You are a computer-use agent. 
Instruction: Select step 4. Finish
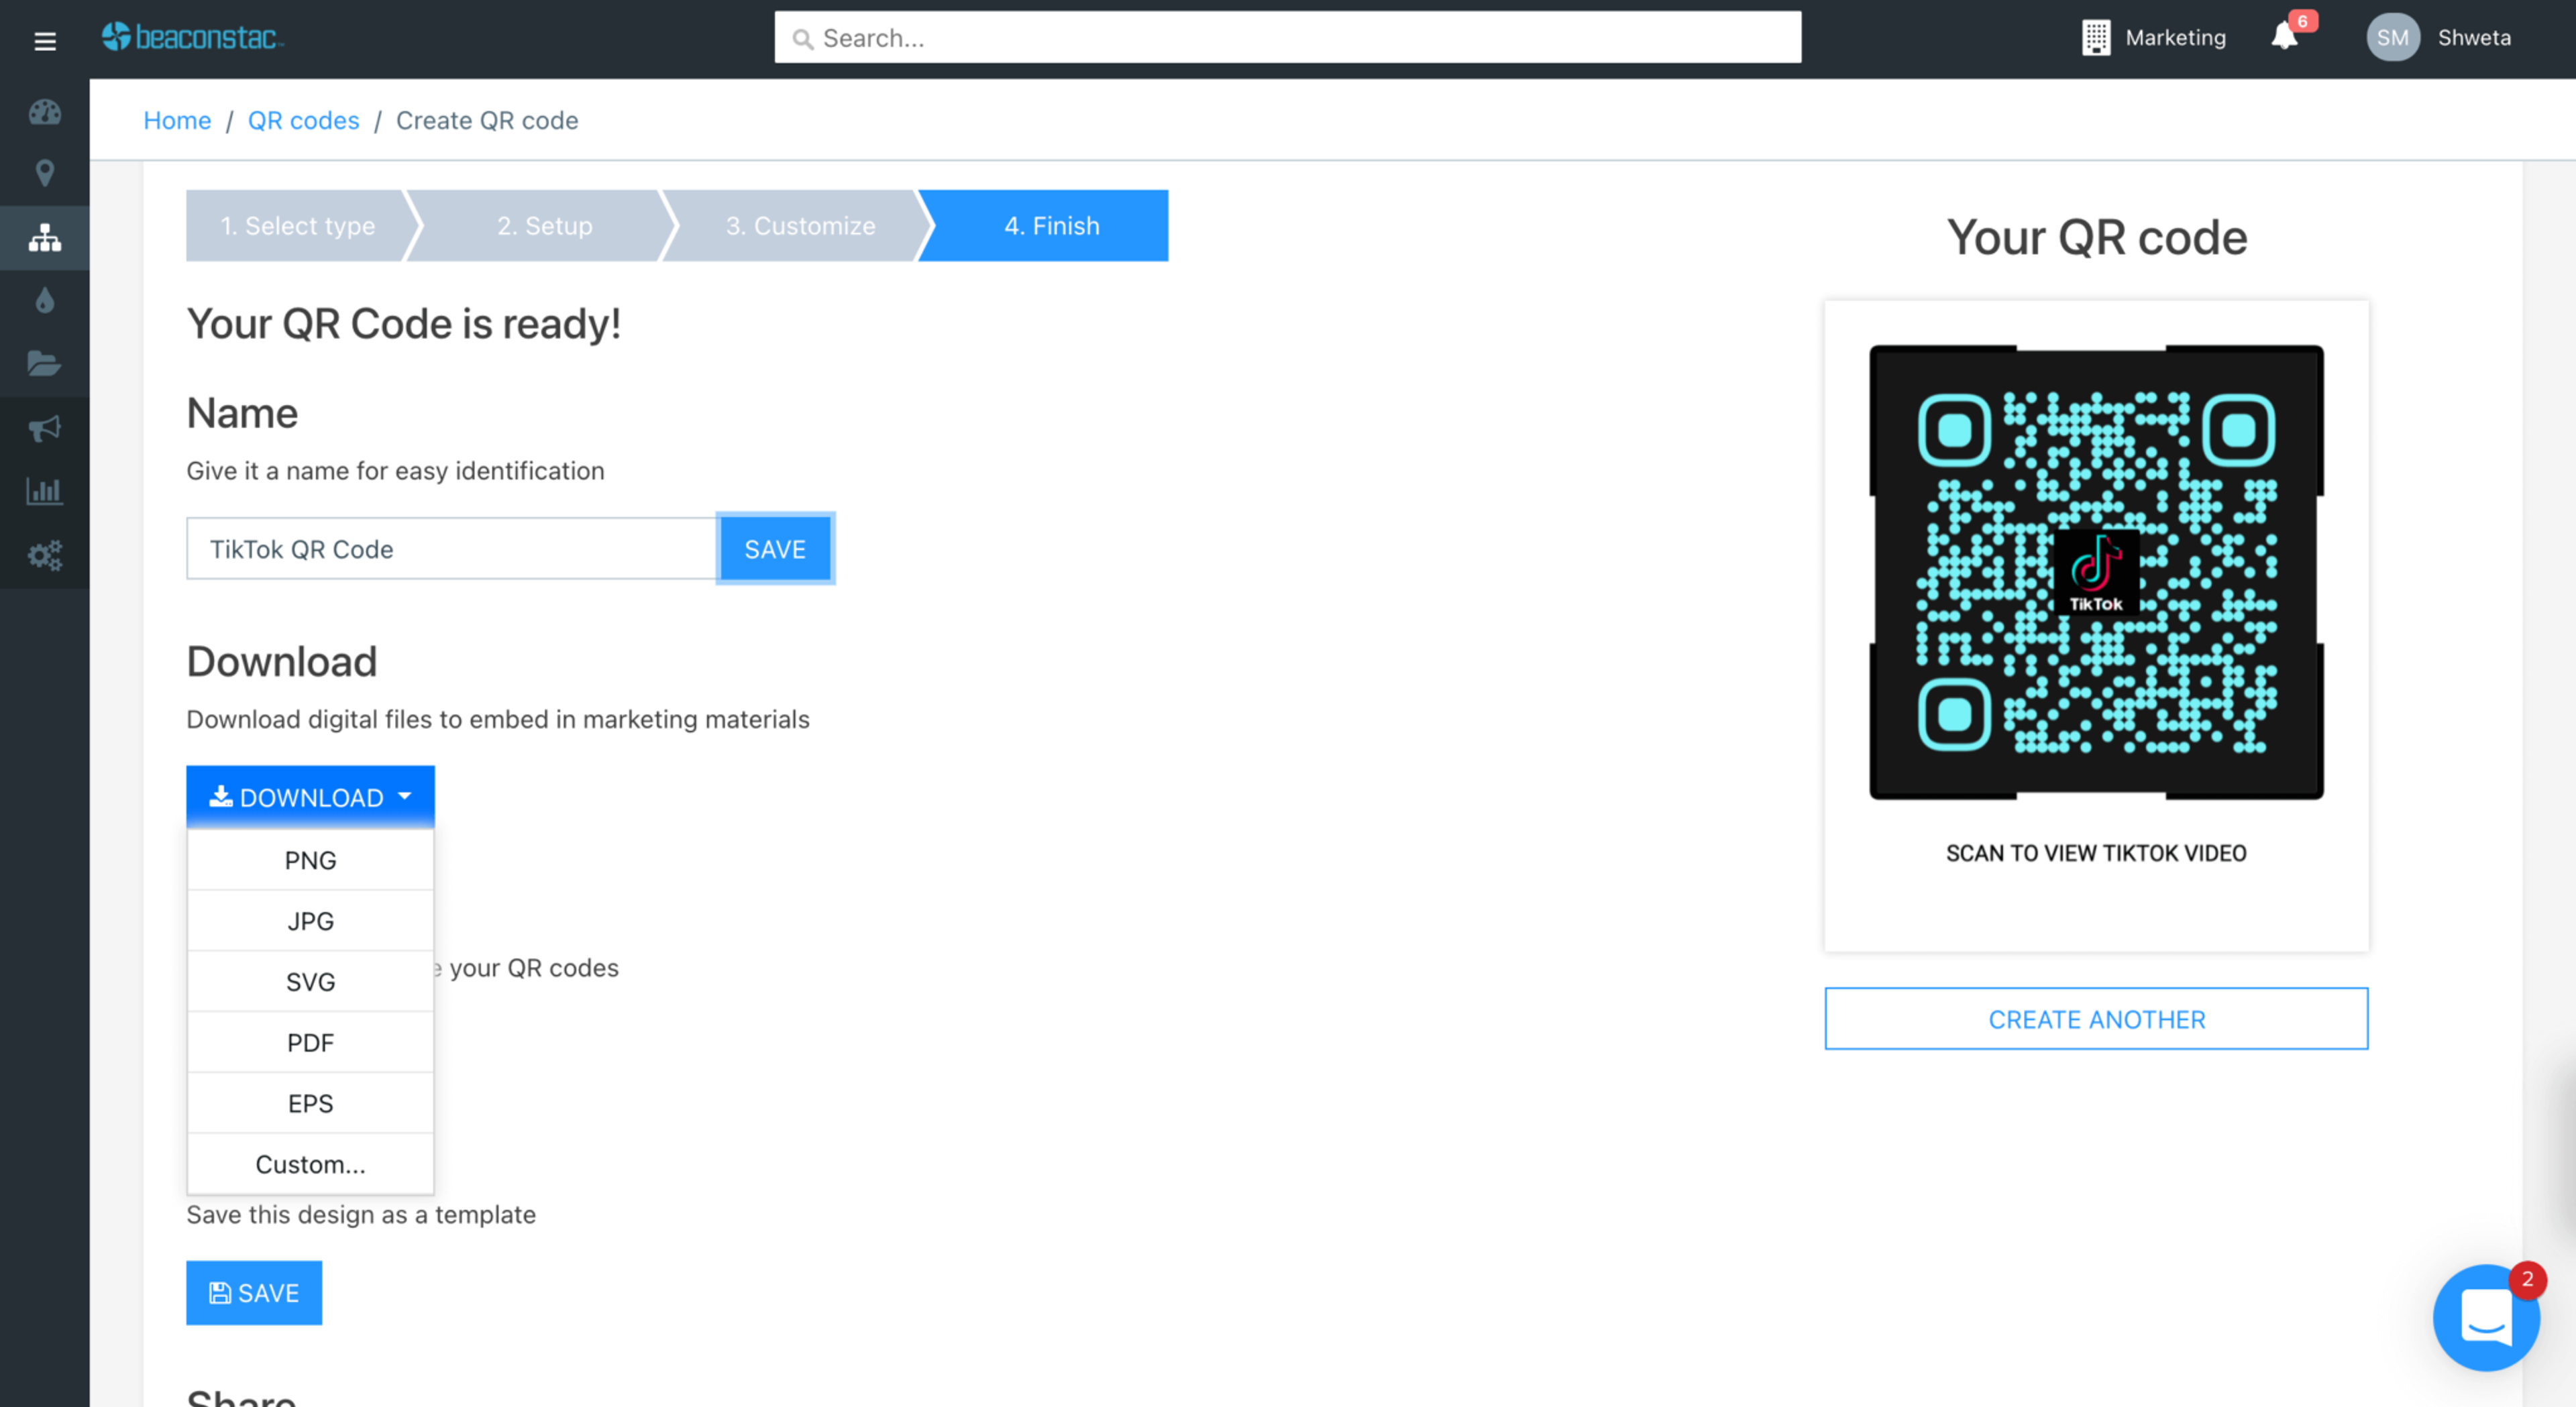pos(1051,226)
